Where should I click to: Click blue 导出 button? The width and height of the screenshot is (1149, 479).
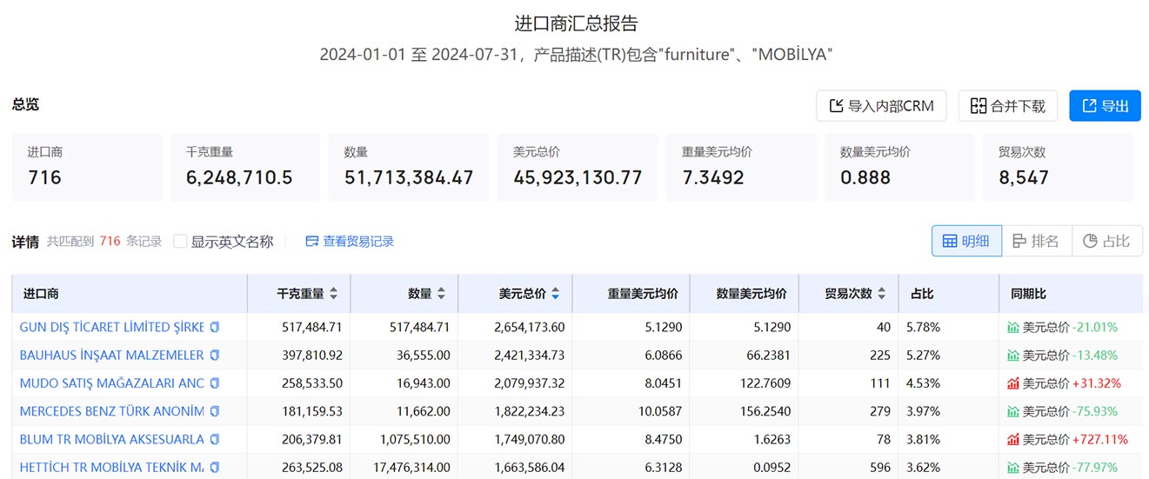tap(1105, 106)
